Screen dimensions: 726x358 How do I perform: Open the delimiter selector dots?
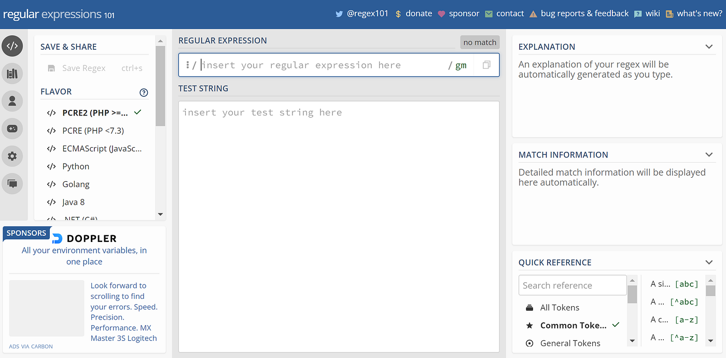pos(187,65)
